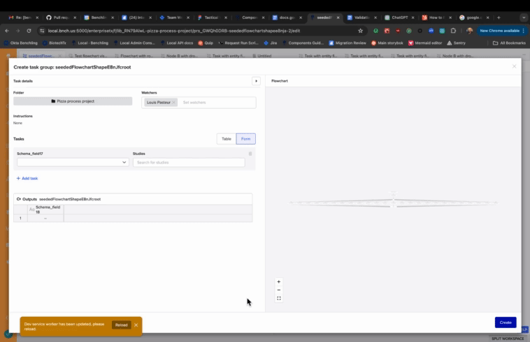530x342 pixels.
Task: Open the All Bookmarks folder
Action: (x=509, y=43)
